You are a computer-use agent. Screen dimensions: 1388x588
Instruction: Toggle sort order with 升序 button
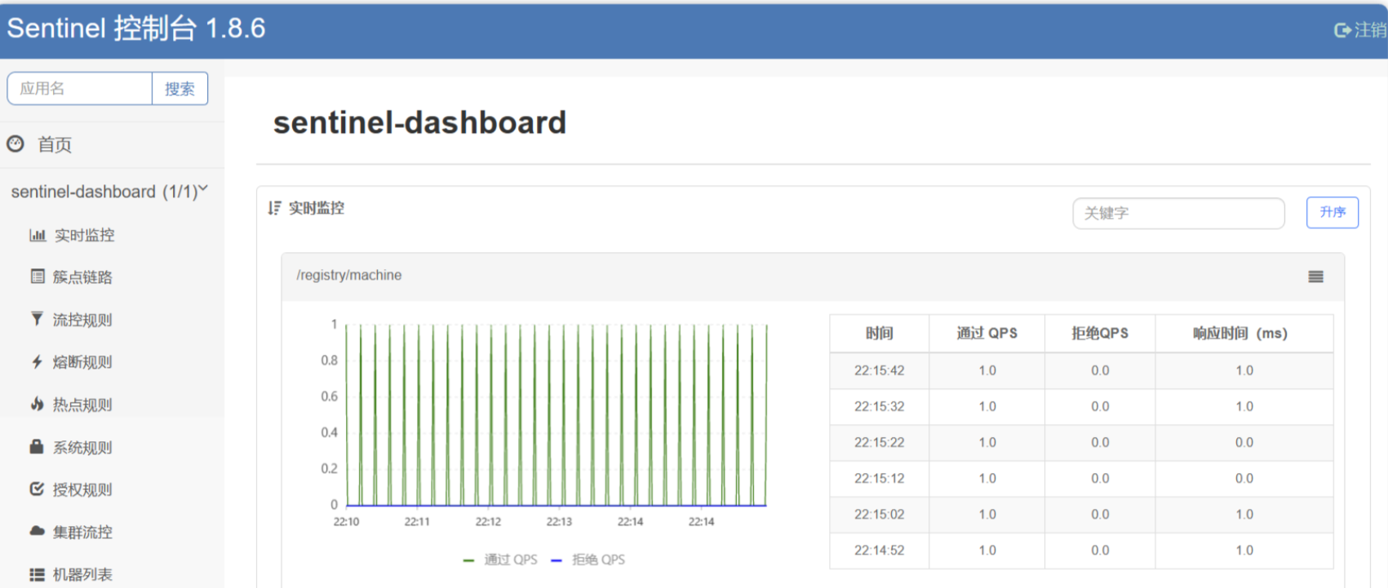click(1332, 213)
